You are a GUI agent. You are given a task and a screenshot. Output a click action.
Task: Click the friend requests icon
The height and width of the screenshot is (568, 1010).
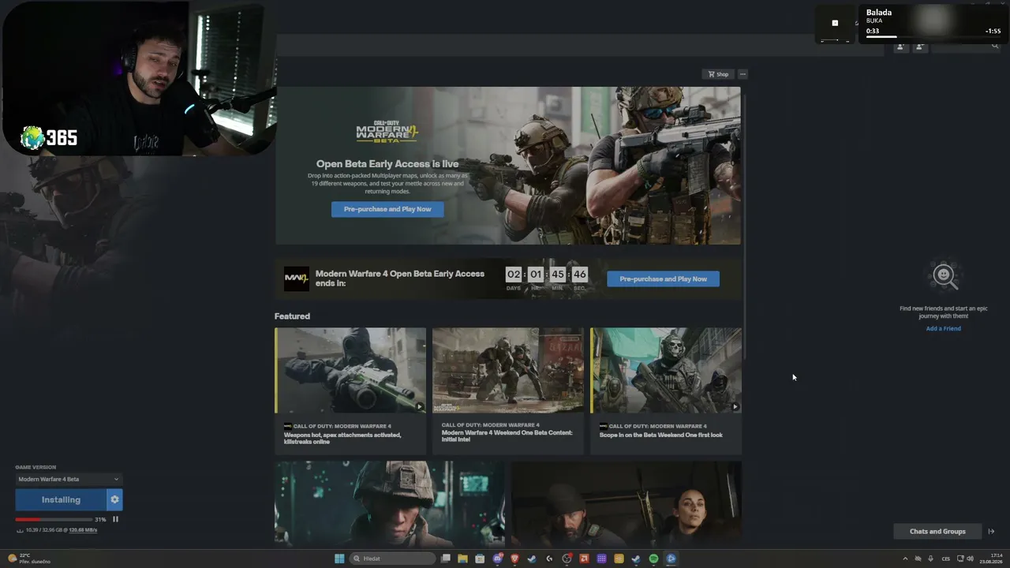coord(920,47)
